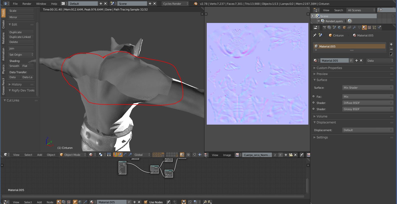Open the Object constraints tab
This screenshot has height=204, width=397.
[349, 27]
